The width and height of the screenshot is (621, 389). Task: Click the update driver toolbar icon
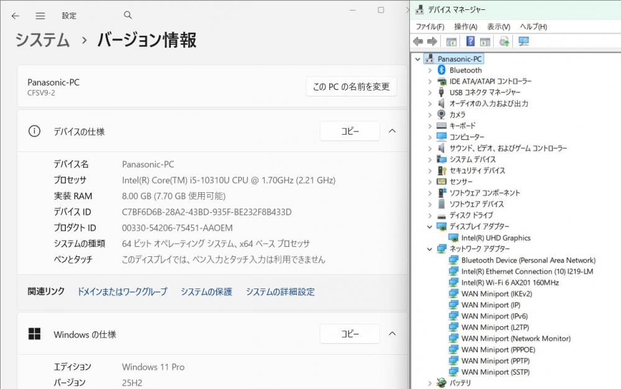(504, 42)
